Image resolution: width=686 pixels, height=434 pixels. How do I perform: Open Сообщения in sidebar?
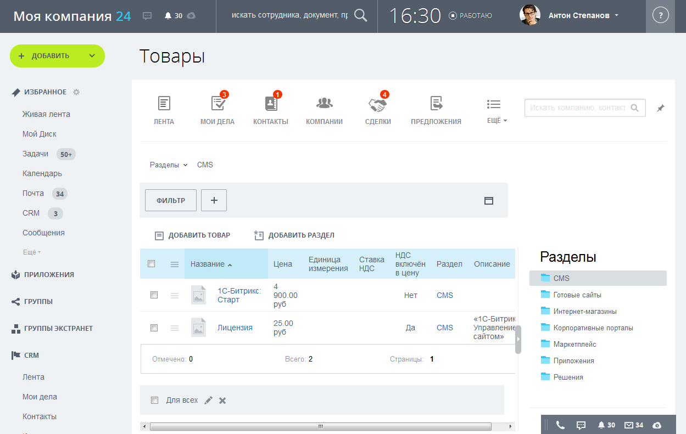pos(43,233)
